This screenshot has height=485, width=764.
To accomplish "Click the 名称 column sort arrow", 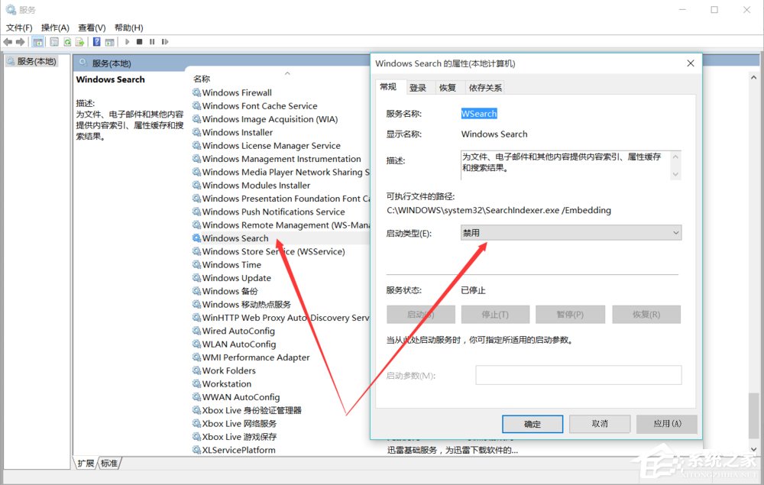I will pos(287,73).
